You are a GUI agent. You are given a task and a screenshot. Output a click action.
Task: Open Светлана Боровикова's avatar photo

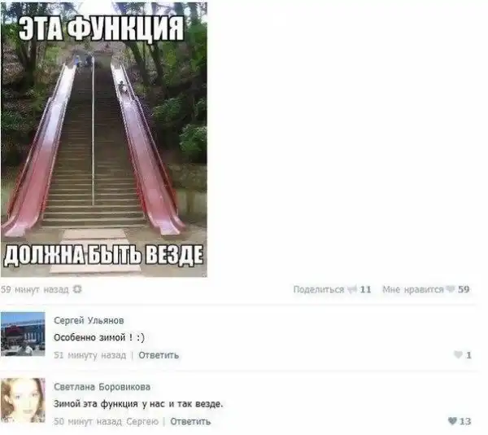23,401
